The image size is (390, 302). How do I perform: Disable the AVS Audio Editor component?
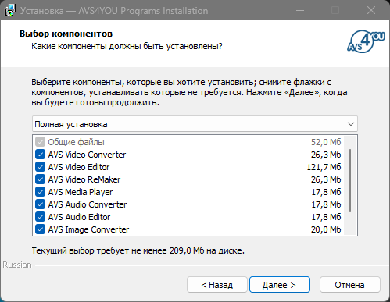40,217
